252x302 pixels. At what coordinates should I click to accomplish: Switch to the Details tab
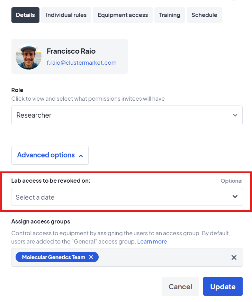25,15
